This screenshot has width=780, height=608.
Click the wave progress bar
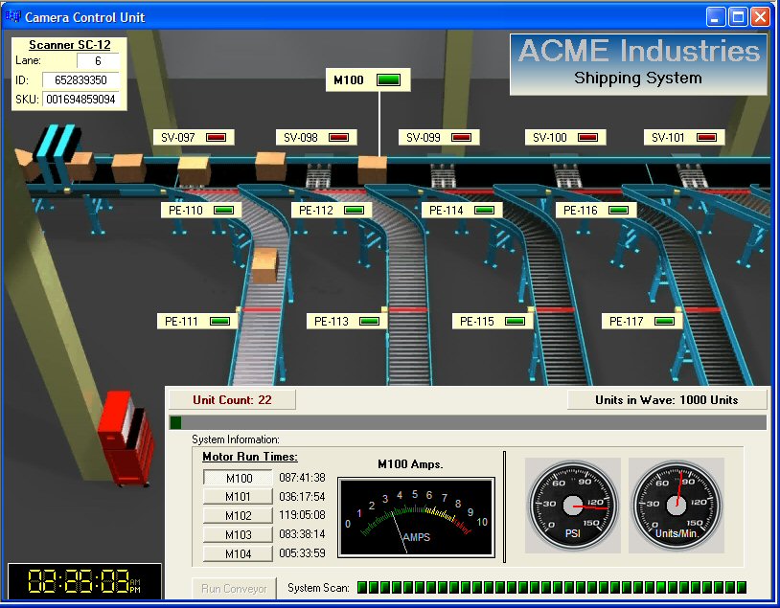[x=468, y=422]
